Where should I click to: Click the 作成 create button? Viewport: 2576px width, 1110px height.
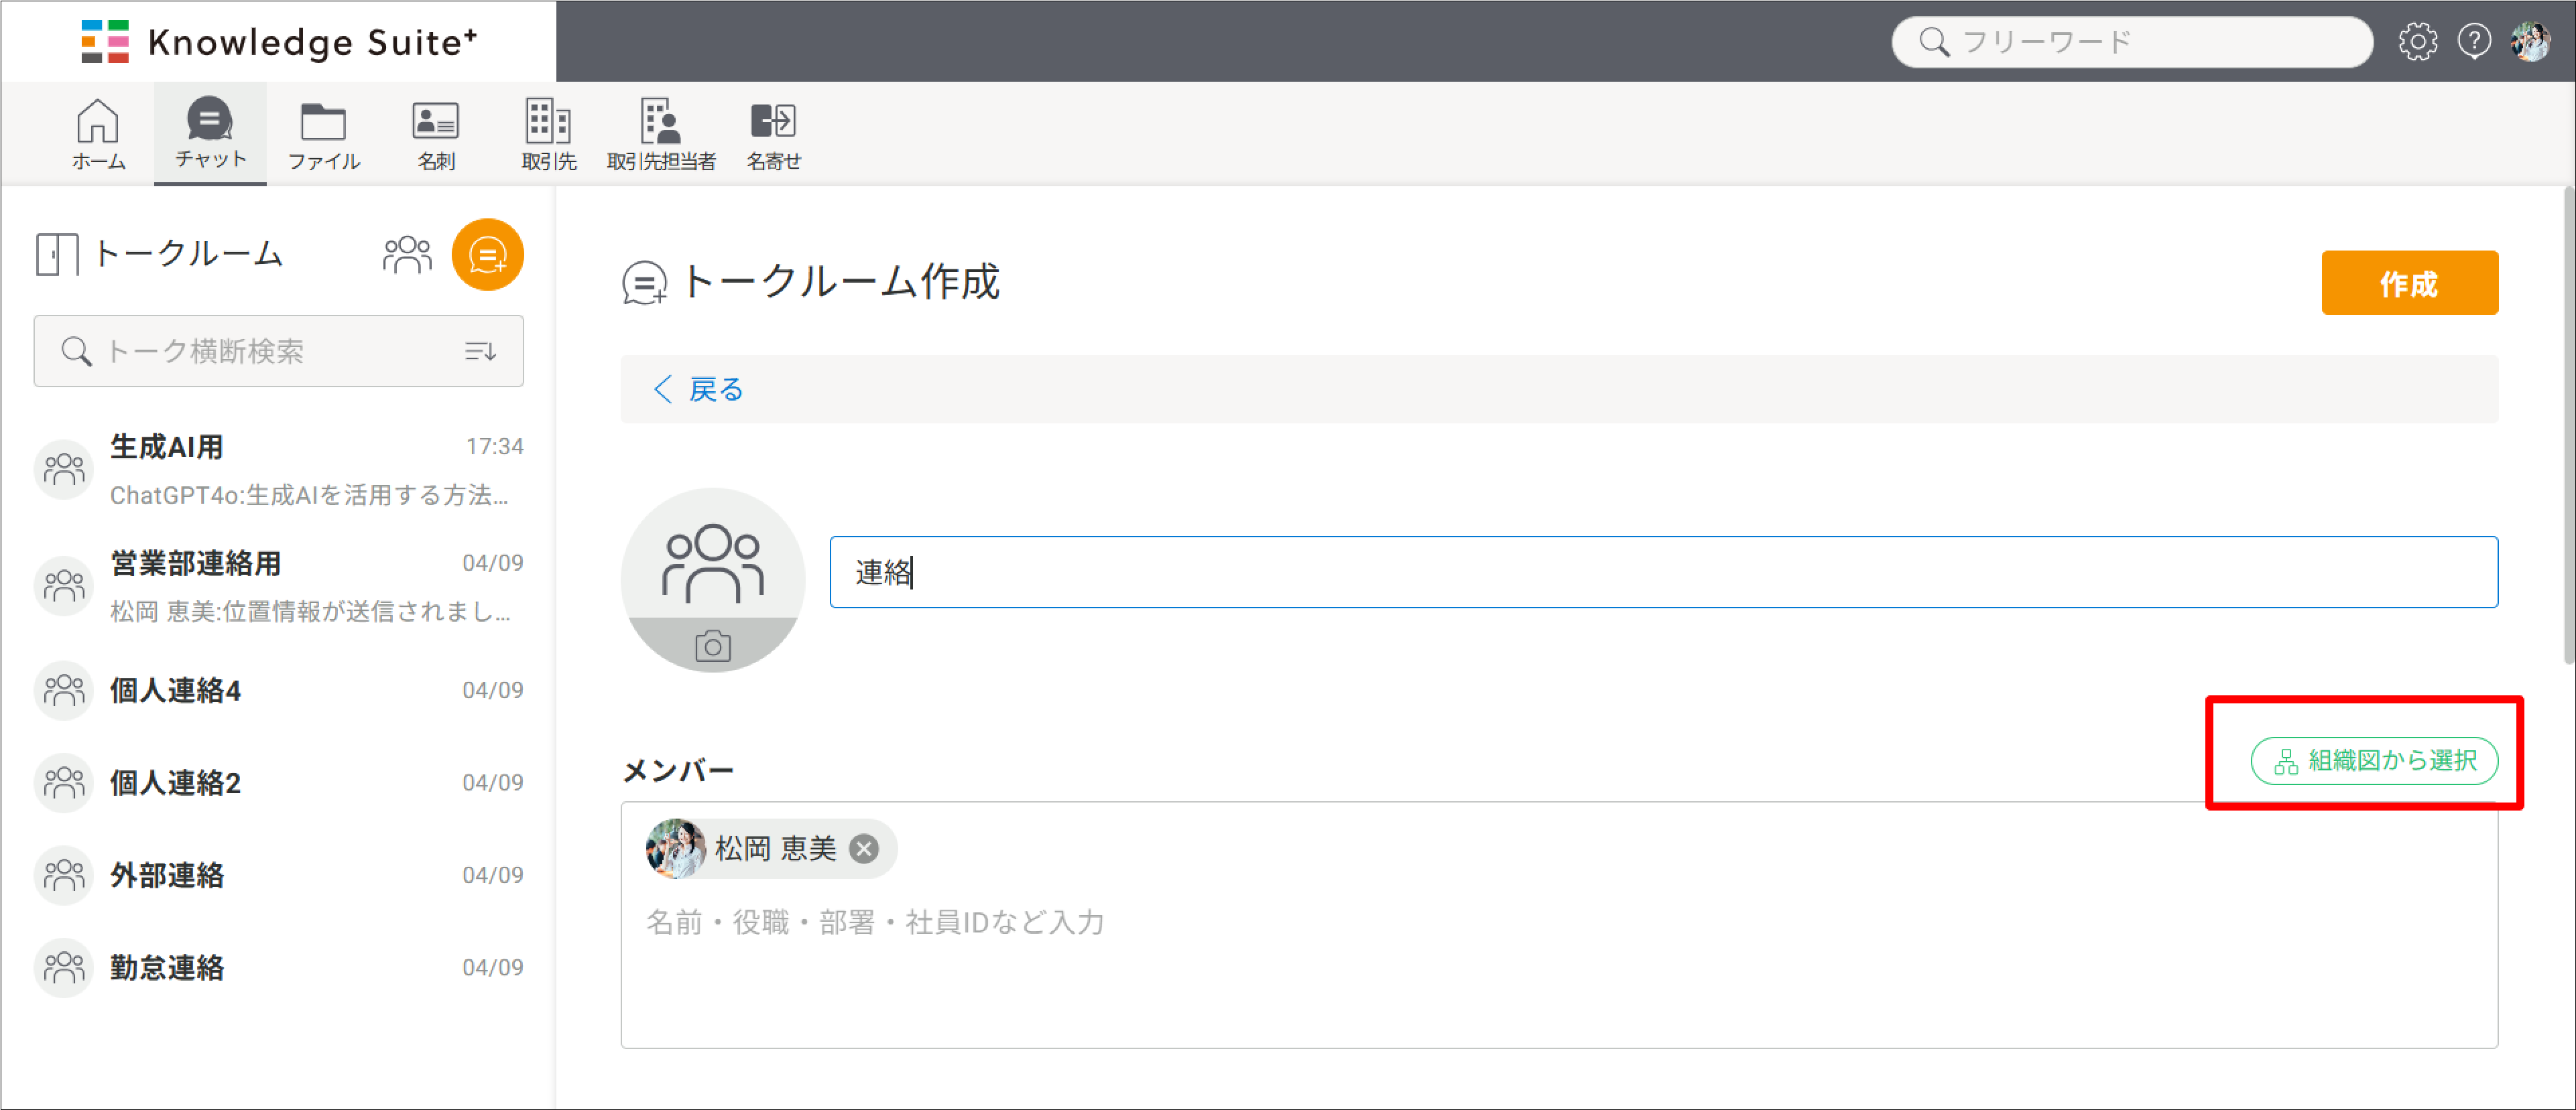tap(2409, 283)
